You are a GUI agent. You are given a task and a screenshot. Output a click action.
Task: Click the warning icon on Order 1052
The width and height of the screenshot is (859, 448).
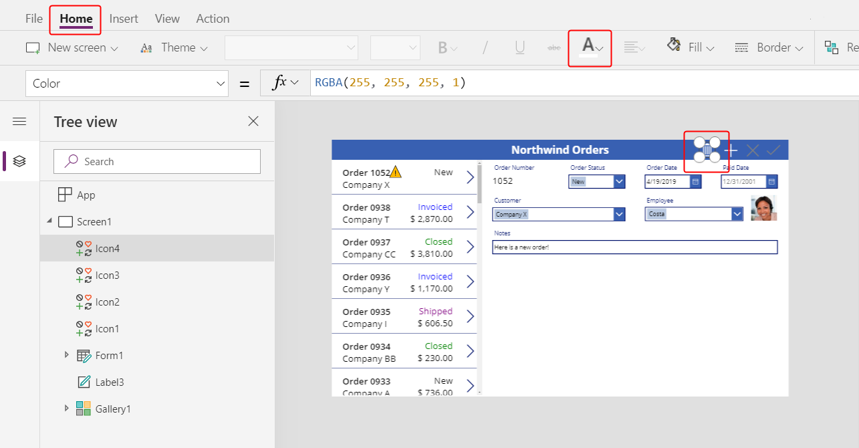coord(396,172)
